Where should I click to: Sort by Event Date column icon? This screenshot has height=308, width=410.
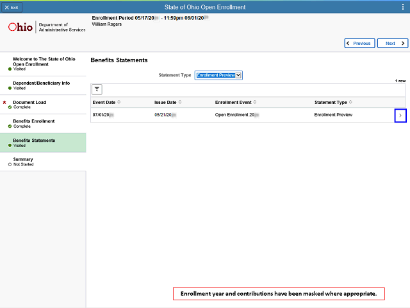click(119, 102)
